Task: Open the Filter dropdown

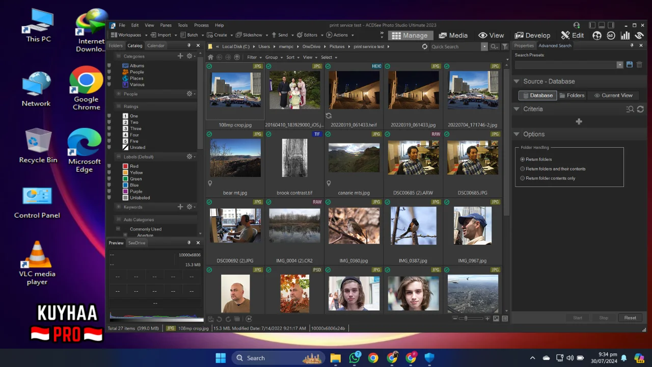Action: (254, 57)
